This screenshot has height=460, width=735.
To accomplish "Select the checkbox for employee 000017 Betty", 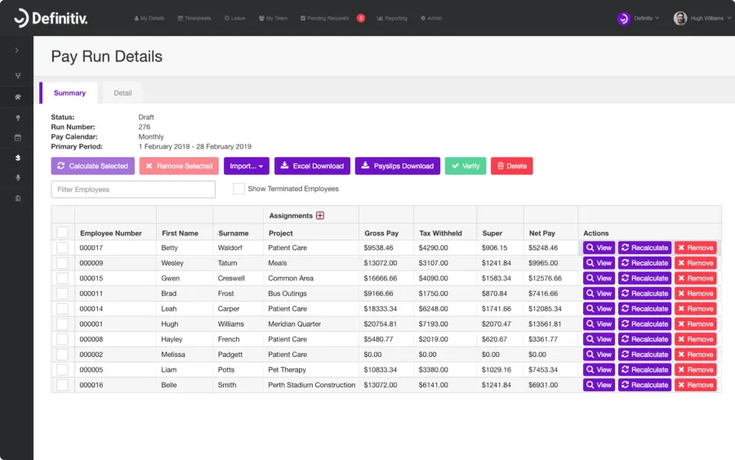I will (62, 248).
